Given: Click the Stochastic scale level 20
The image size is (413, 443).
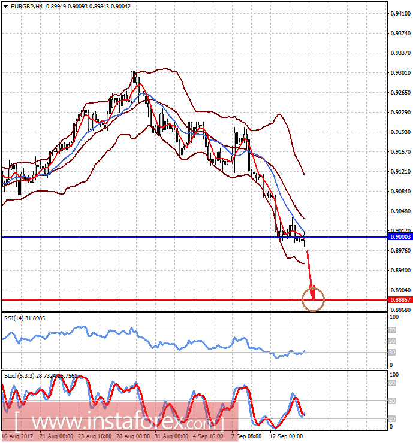Looking at the screenshot, I should pyautogui.click(x=392, y=418).
